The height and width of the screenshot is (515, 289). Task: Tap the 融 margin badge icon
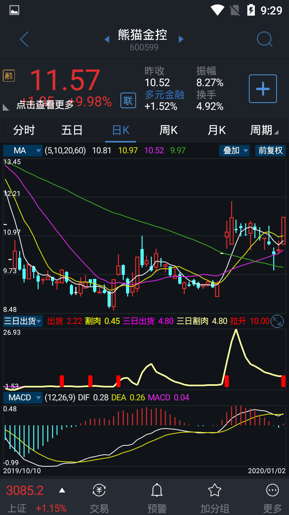9,76
